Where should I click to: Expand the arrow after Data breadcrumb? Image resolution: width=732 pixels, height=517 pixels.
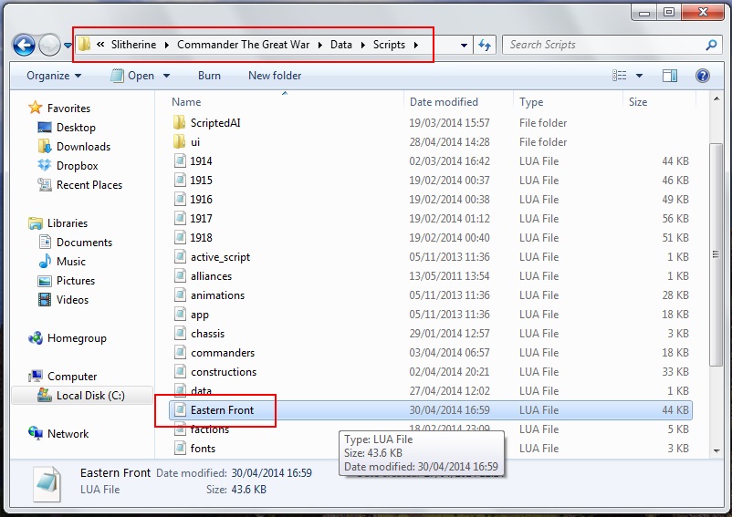[x=362, y=46]
